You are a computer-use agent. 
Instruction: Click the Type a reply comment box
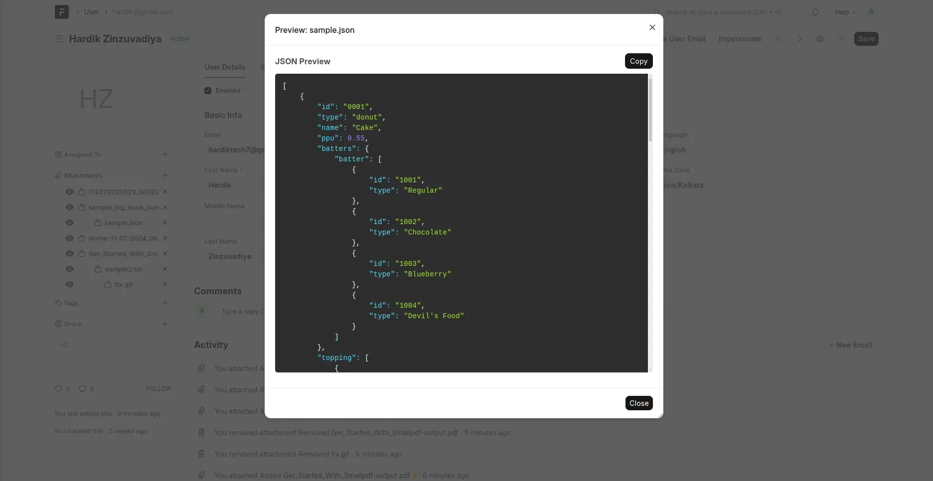[242, 312]
